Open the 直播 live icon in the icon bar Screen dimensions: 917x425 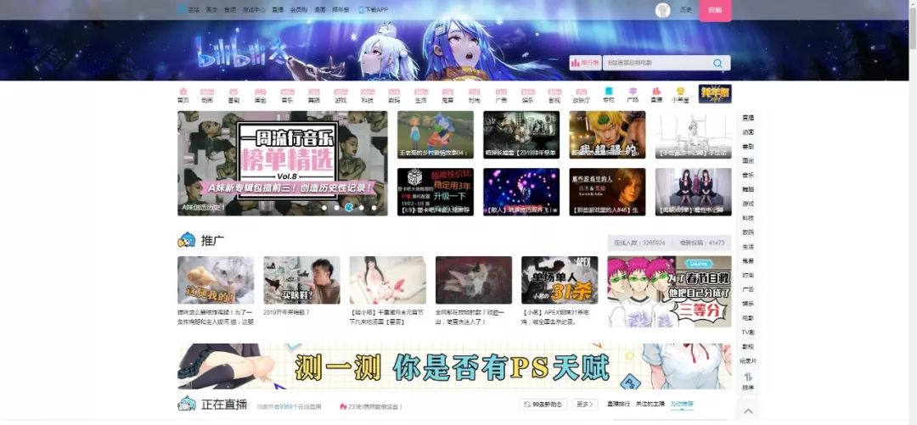coord(656,95)
